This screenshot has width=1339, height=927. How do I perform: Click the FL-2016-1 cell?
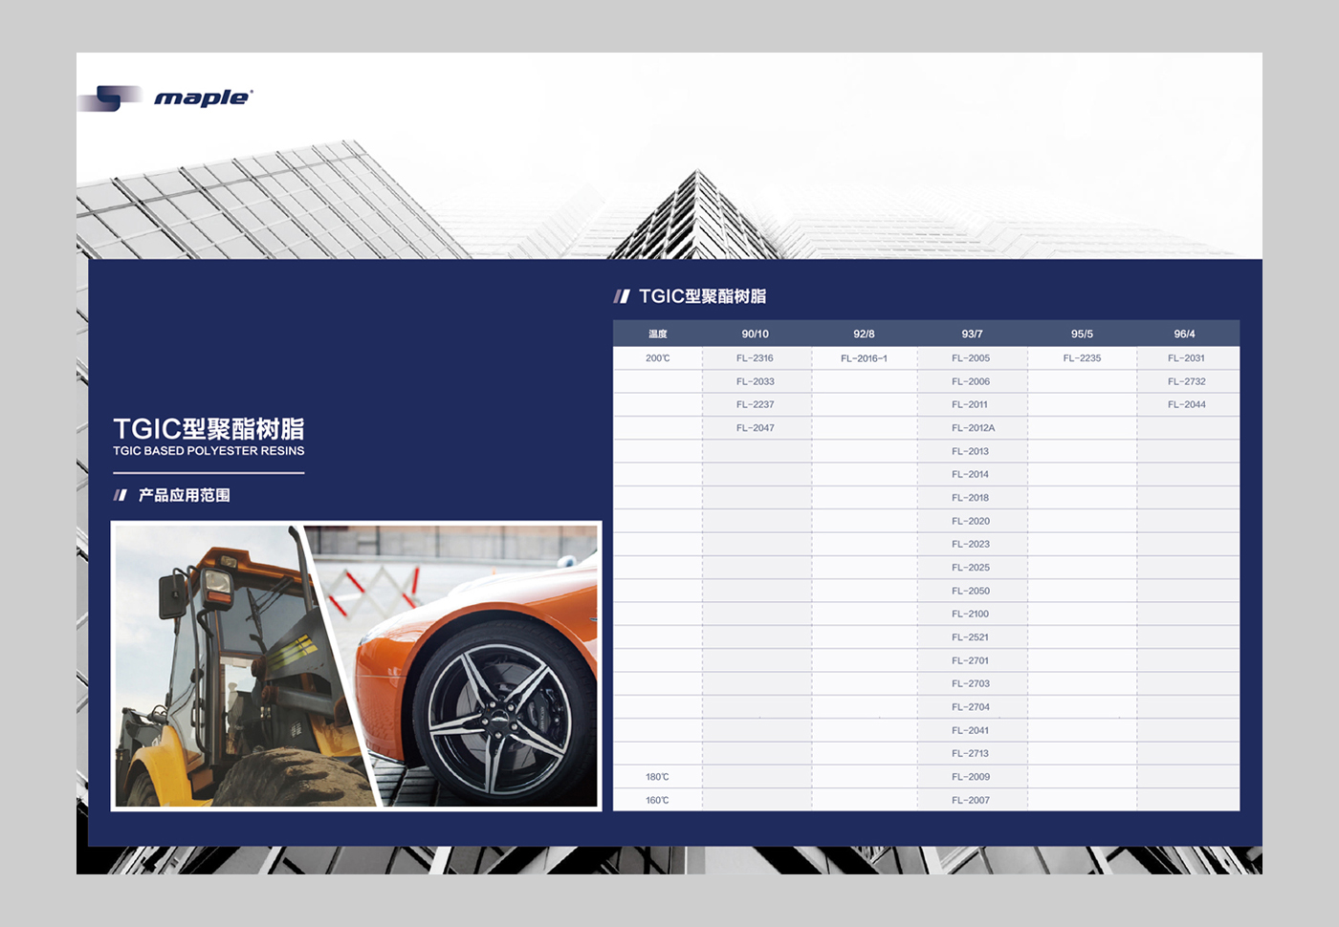(x=864, y=358)
